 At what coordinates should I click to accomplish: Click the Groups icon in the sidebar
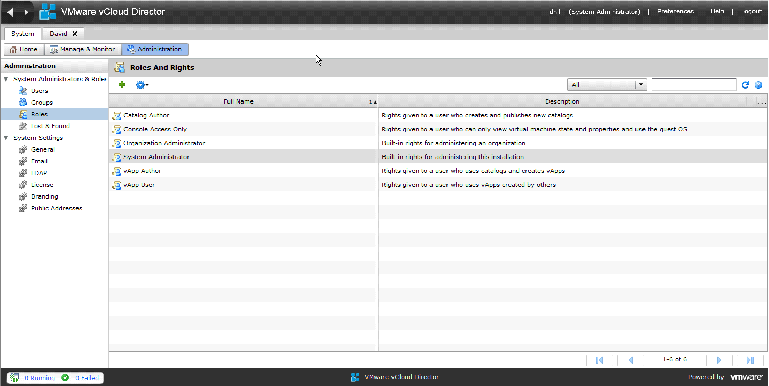click(x=23, y=103)
